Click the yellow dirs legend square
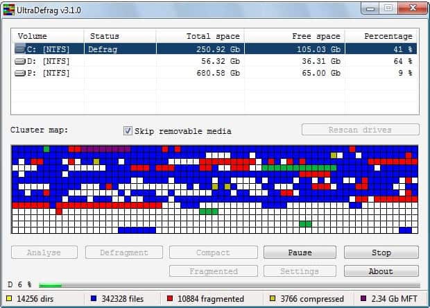 coord(9,298)
